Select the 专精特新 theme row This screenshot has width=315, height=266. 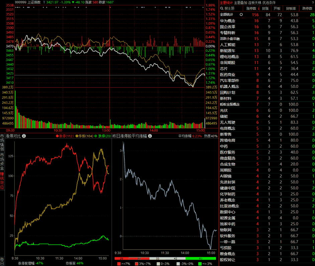pos(267,32)
